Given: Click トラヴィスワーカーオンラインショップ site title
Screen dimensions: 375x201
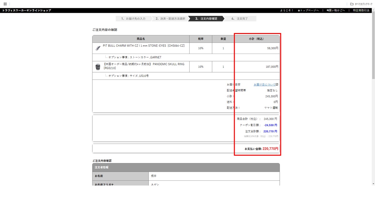Looking at the screenshot, I should [27, 11].
